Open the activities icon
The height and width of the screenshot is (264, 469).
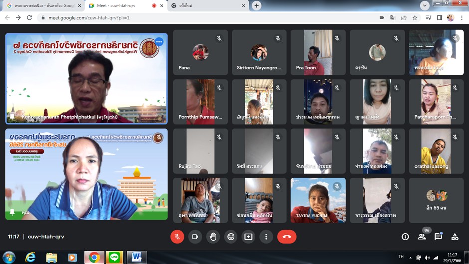(x=455, y=237)
